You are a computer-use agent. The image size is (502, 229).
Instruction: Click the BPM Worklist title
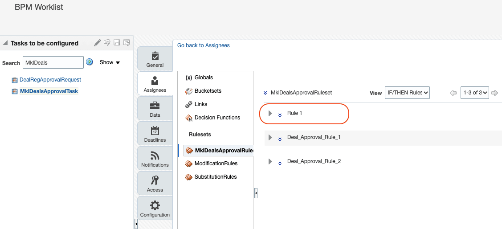(39, 7)
